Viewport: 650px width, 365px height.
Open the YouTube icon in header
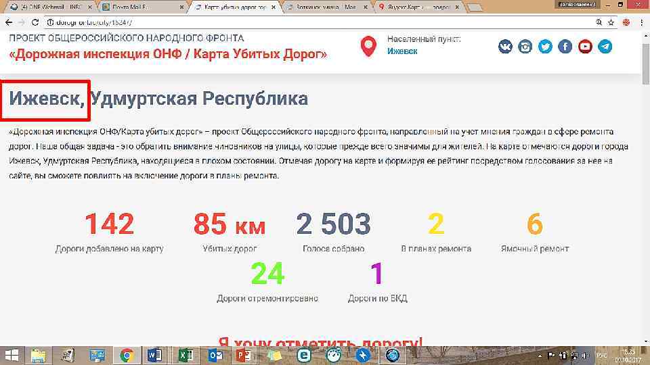click(x=585, y=47)
